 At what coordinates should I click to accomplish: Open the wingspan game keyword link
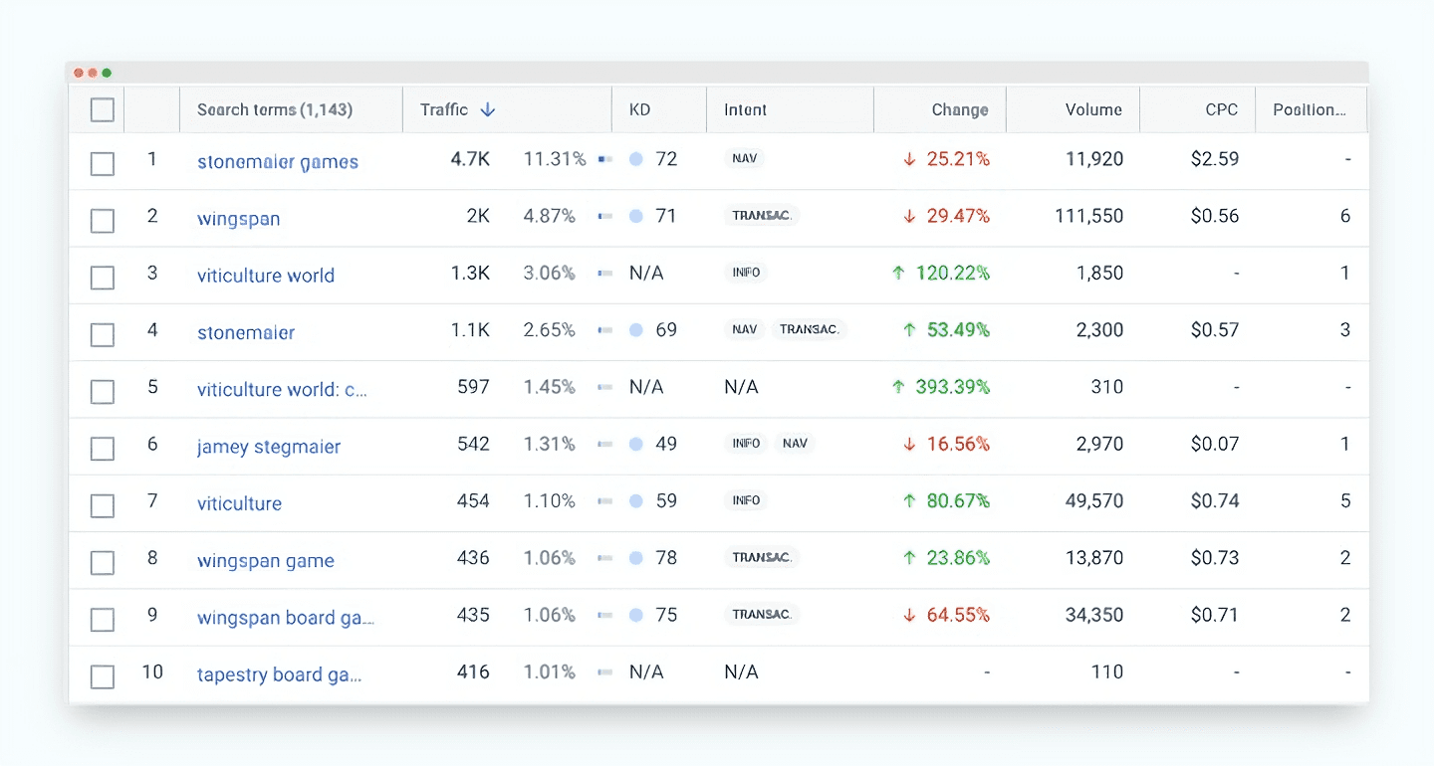click(x=266, y=561)
